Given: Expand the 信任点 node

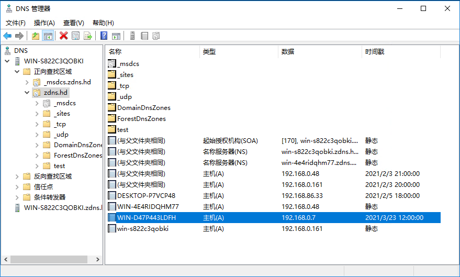Looking at the screenshot, I should (x=17, y=187).
